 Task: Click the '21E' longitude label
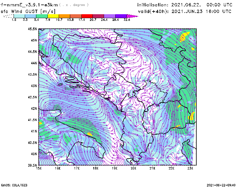coord(152,168)
